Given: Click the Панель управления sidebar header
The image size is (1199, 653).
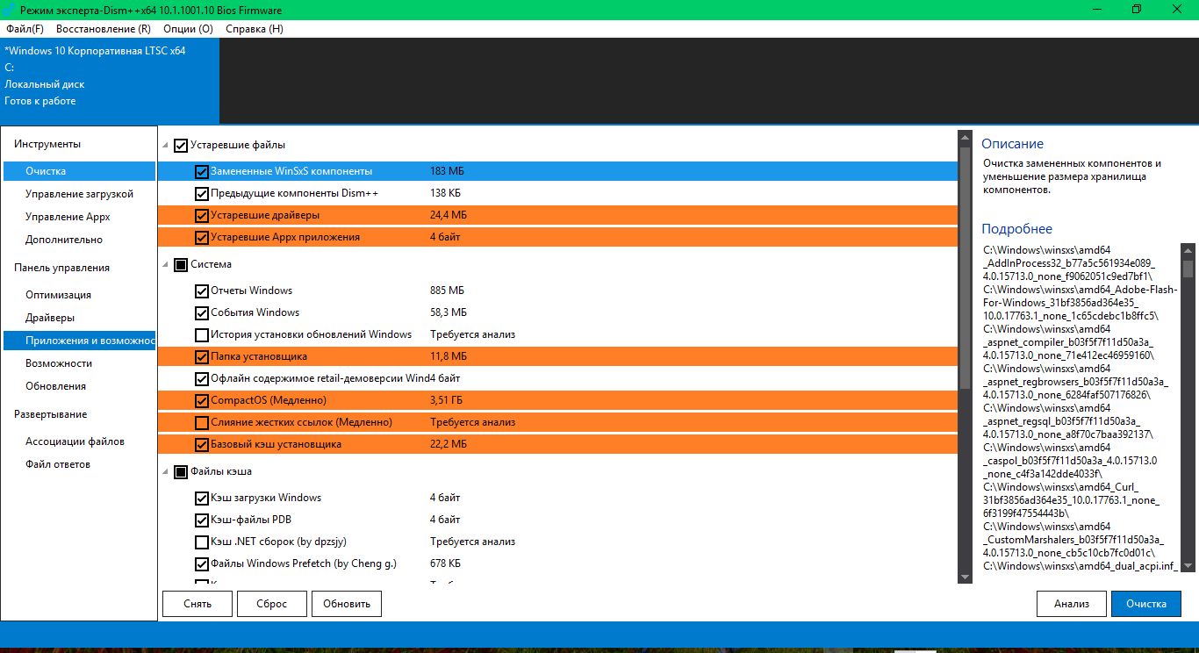Looking at the screenshot, I should 61,268.
